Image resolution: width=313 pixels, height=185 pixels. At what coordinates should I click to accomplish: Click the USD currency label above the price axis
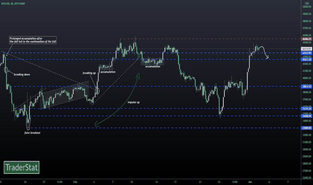click(x=307, y=3)
